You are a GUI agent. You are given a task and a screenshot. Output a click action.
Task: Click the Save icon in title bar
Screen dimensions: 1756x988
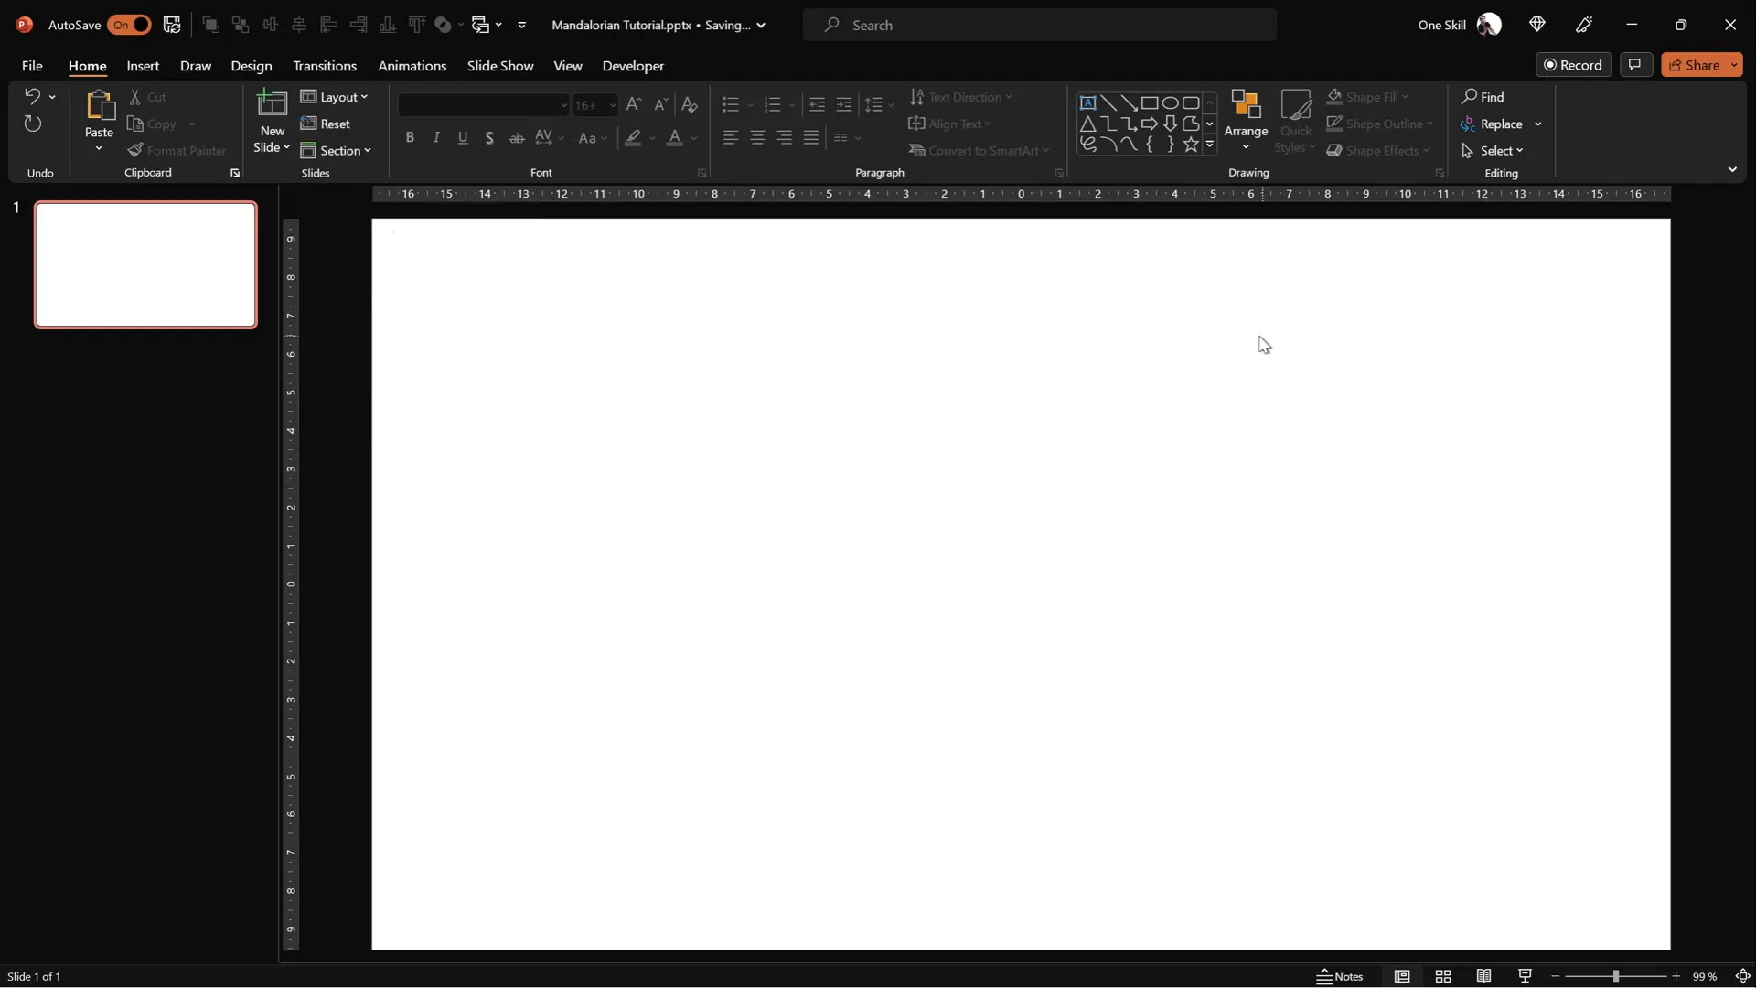point(172,25)
